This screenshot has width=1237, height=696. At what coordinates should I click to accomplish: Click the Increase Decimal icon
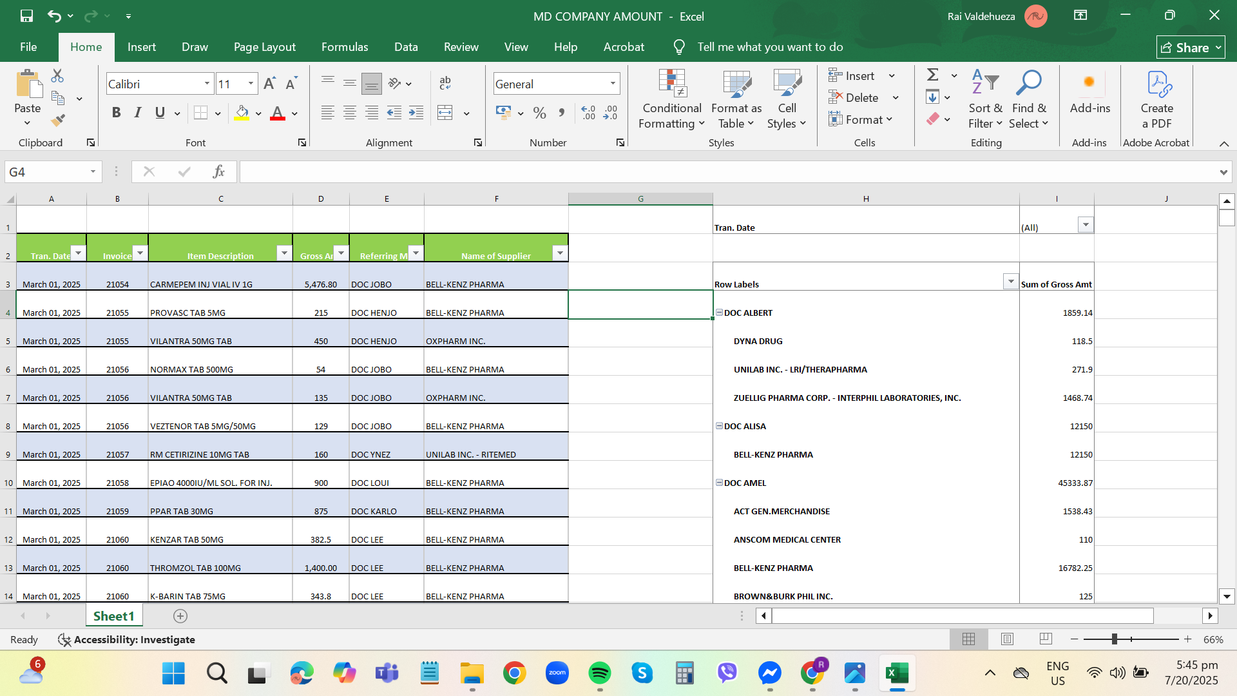pyautogui.click(x=588, y=113)
